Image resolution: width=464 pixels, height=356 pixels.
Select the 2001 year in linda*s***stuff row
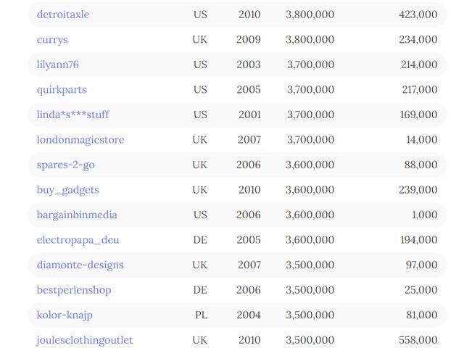(249, 115)
